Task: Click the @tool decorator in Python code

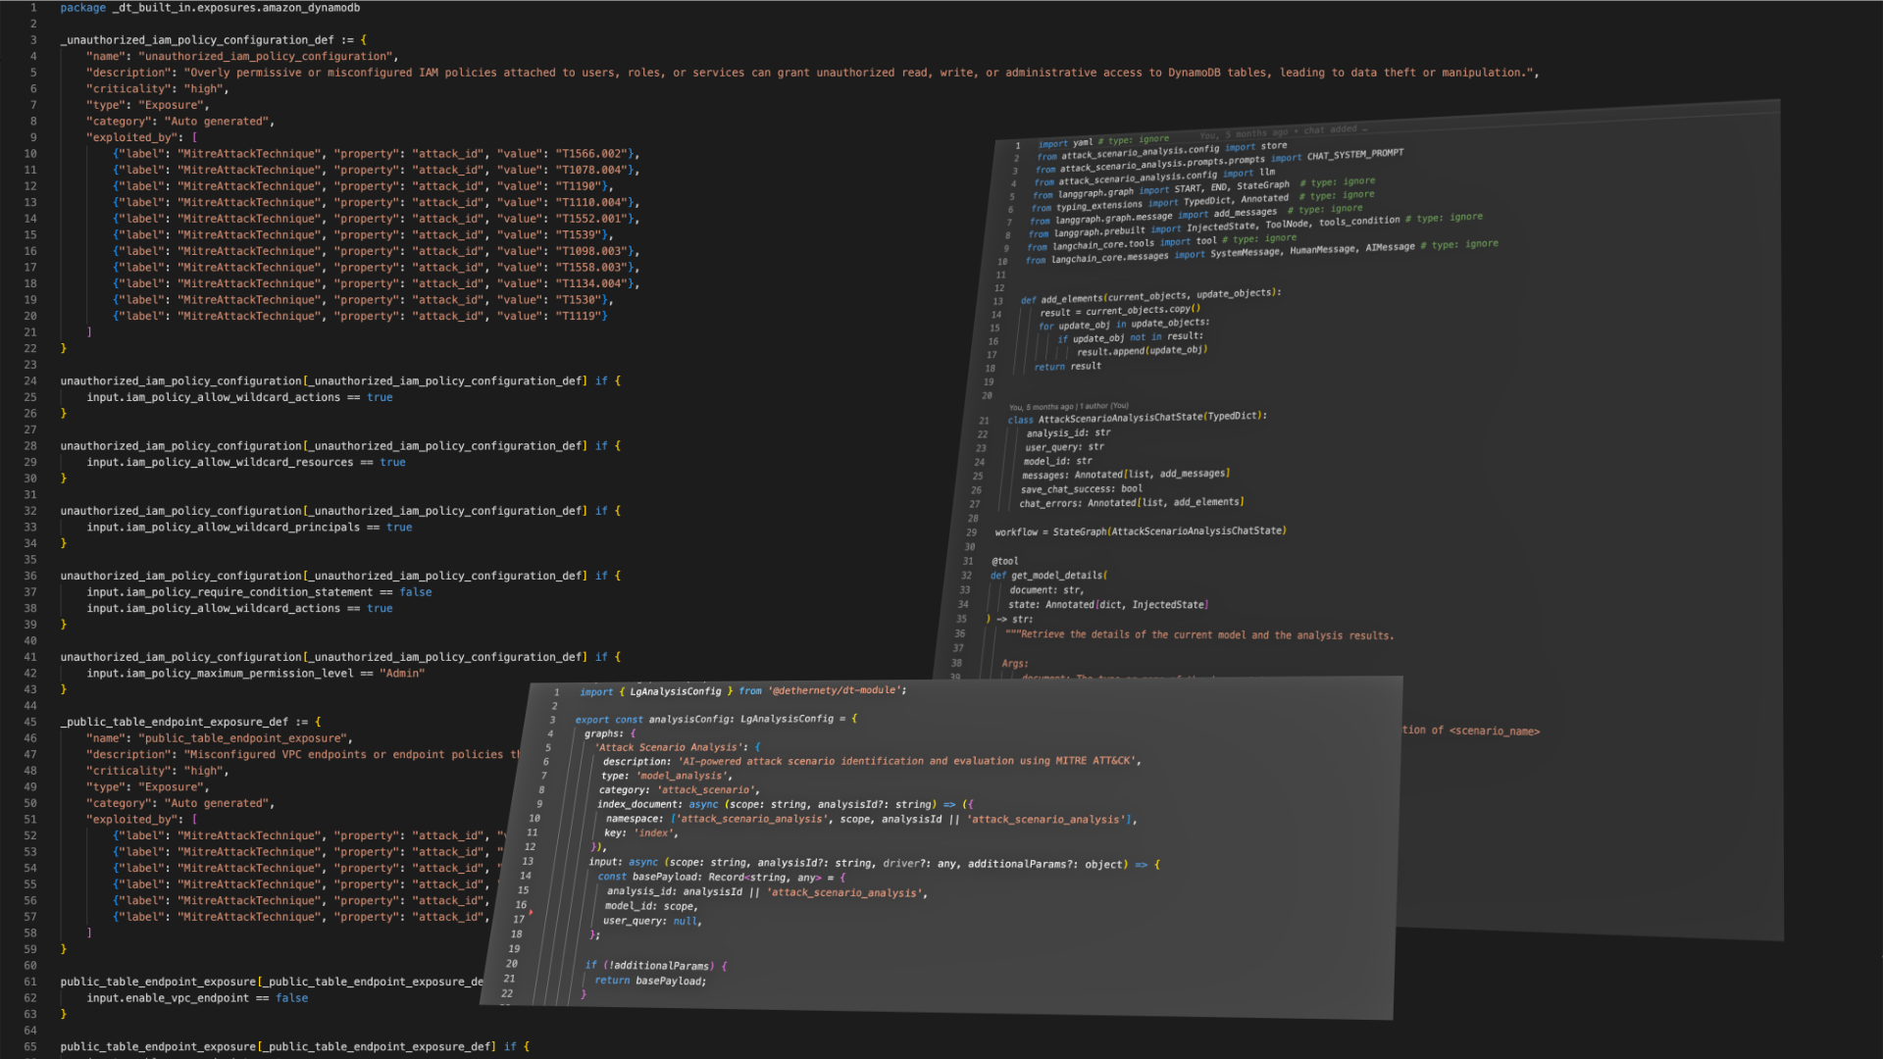Action: coord(1004,562)
